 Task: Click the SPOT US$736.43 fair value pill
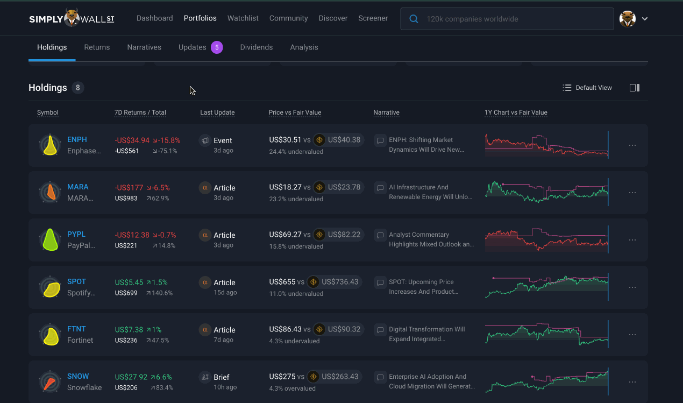click(x=334, y=282)
